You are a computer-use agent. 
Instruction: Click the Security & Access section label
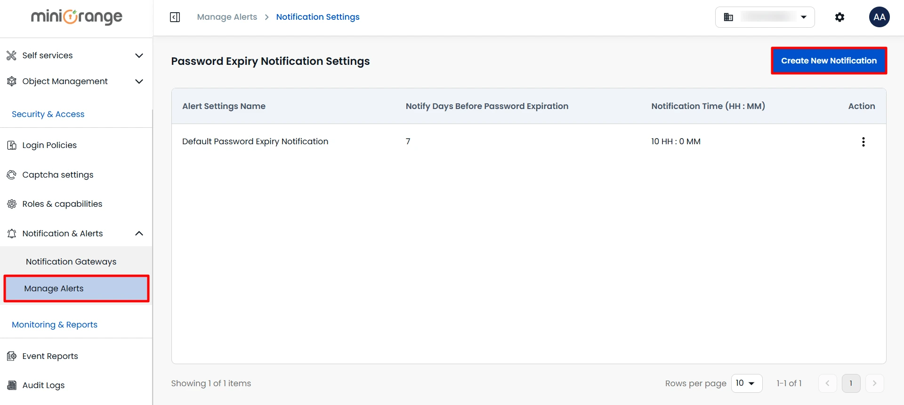[x=48, y=114]
